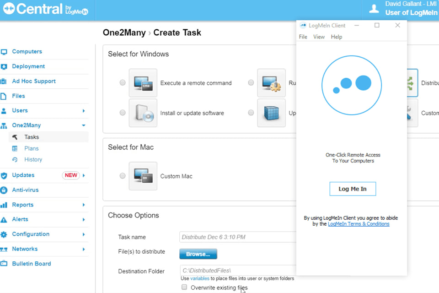Choose the Install or update software icon
This screenshot has width=439, height=293.
tap(143, 113)
